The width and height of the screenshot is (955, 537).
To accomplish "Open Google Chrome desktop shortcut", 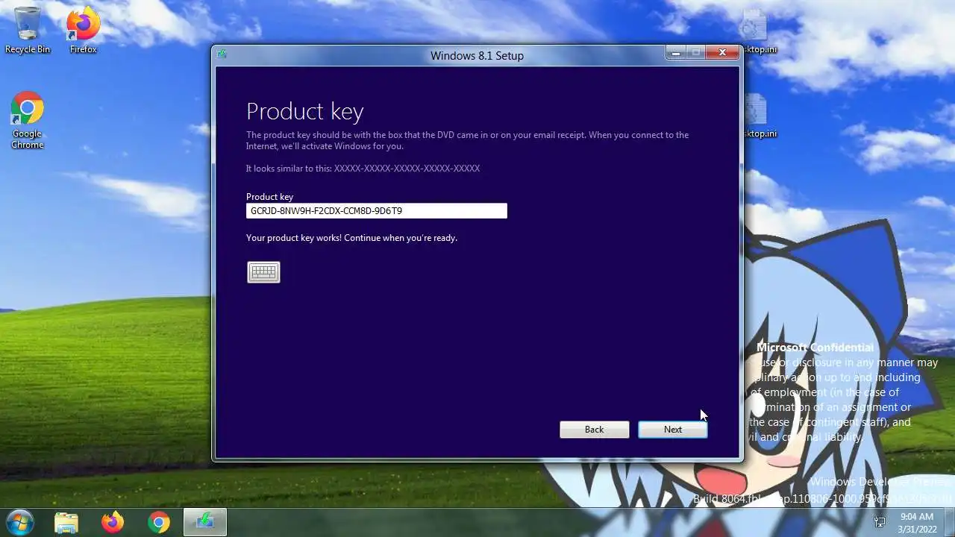I will [x=27, y=122].
